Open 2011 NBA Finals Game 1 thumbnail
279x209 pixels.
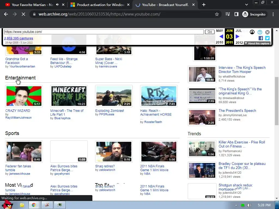159,152
